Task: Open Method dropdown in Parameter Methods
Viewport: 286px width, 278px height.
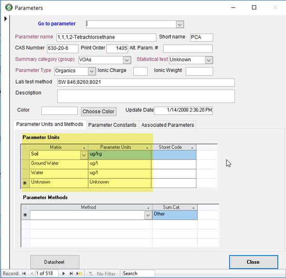Action: coord(148,215)
